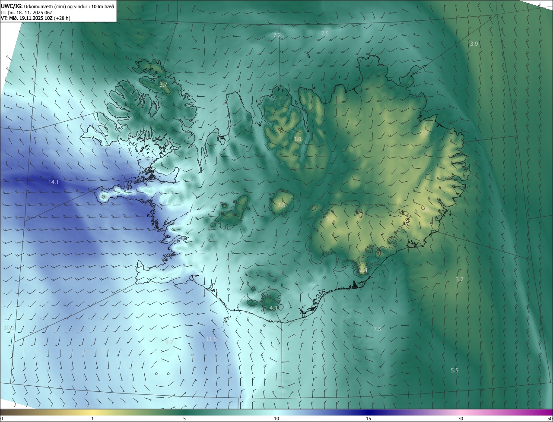
Task: Click the init time line 'IT: þri. 18. 11. 2025 06Z'
Action: 27,12
